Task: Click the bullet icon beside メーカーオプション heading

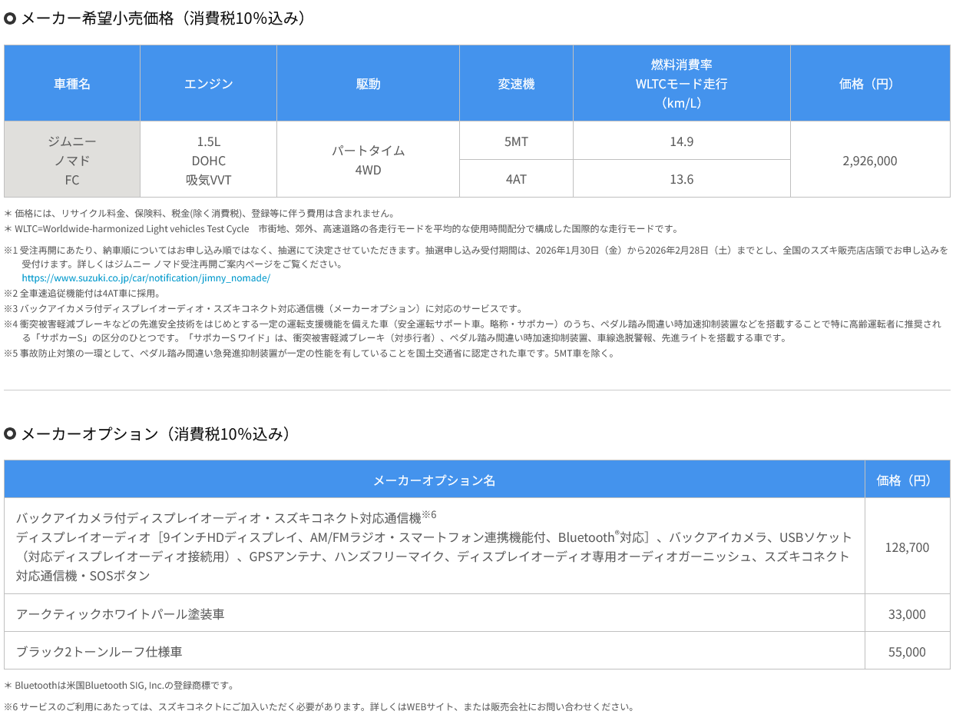Action: pos(10,434)
